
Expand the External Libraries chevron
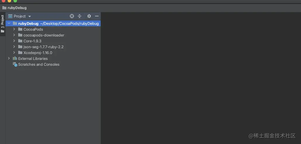(x=9, y=58)
